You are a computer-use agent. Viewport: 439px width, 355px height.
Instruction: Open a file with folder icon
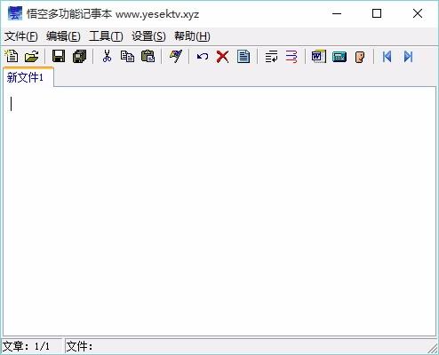(32, 56)
